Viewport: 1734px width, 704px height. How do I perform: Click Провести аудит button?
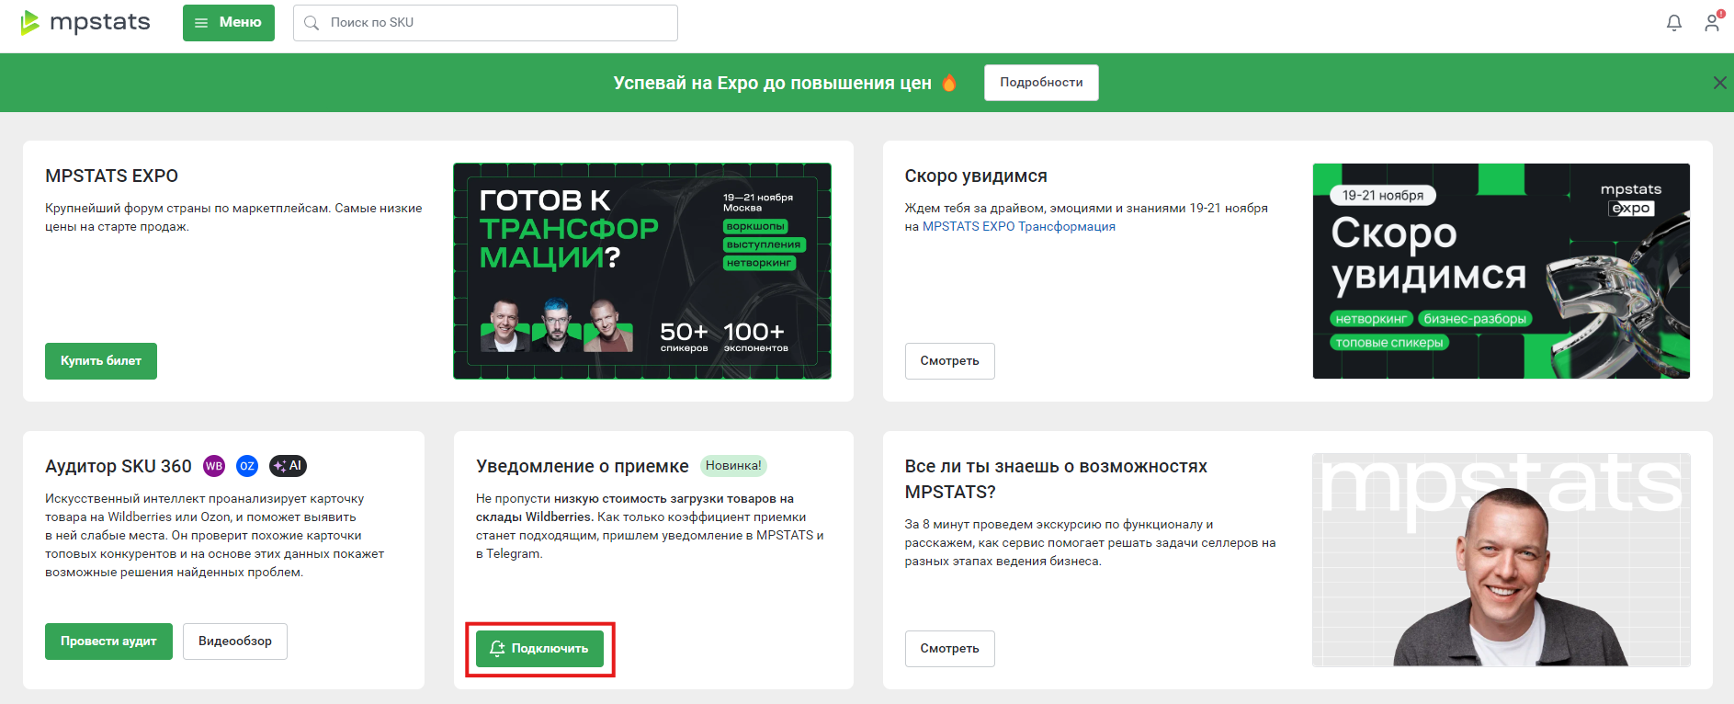pos(108,642)
